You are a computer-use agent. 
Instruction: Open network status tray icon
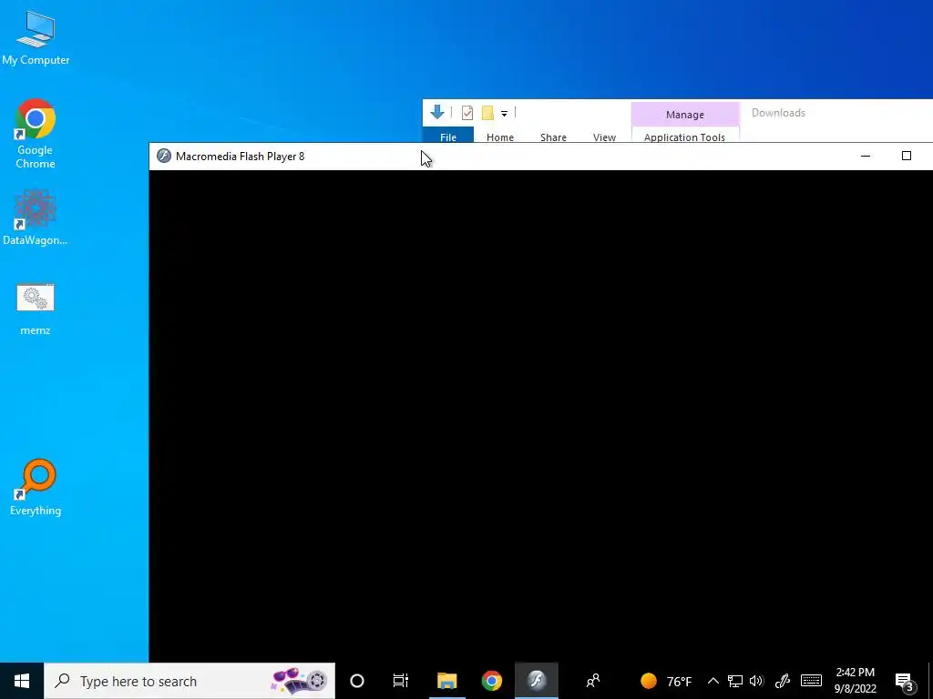[735, 681]
